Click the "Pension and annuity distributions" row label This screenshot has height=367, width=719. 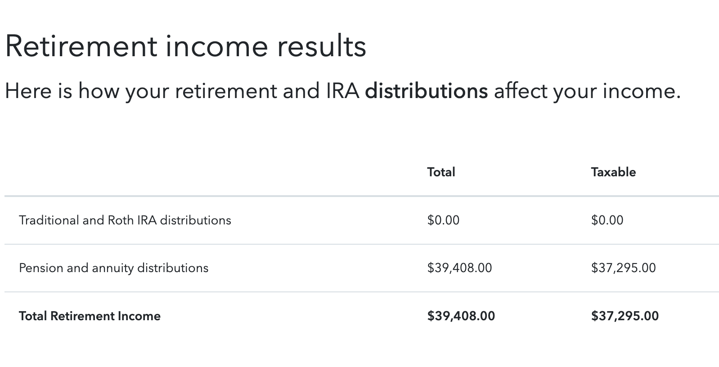click(x=113, y=268)
